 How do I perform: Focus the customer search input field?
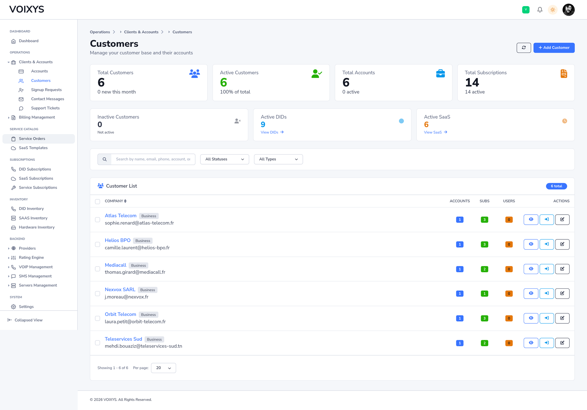point(153,159)
